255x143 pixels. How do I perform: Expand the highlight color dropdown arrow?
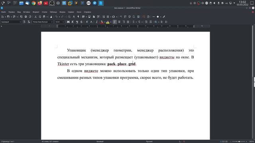click(x=111, y=22)
